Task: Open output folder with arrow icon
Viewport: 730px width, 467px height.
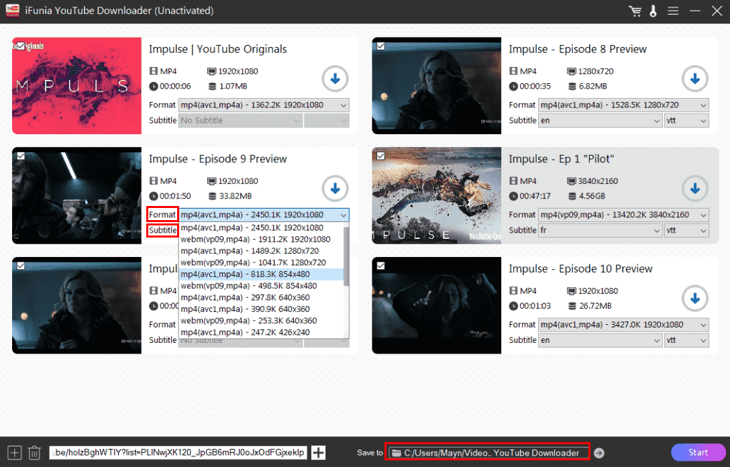Action: tap(599, 453)
